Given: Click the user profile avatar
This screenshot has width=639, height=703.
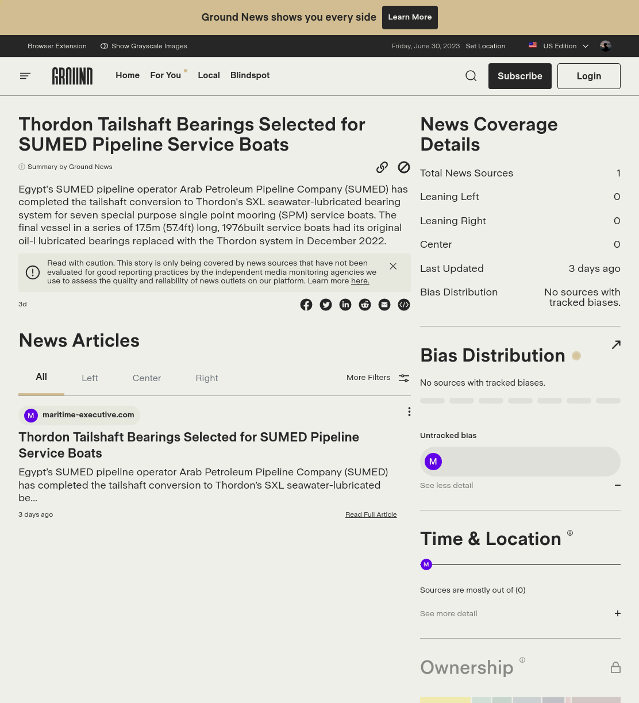Looking at the screenshot, I should point(606,46).
